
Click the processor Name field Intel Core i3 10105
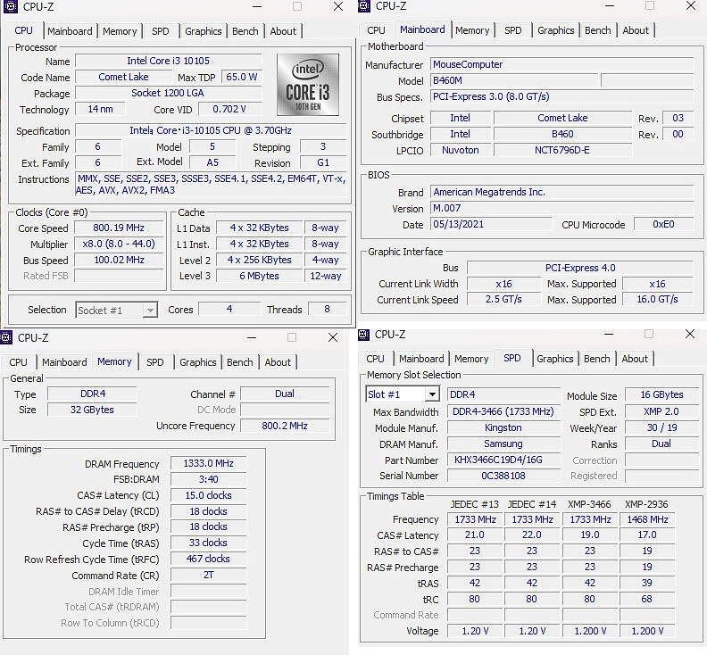[168, 61]
